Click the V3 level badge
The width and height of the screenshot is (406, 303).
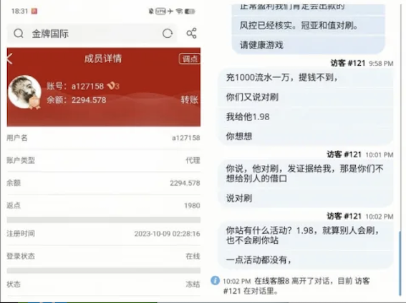[113, 86]
